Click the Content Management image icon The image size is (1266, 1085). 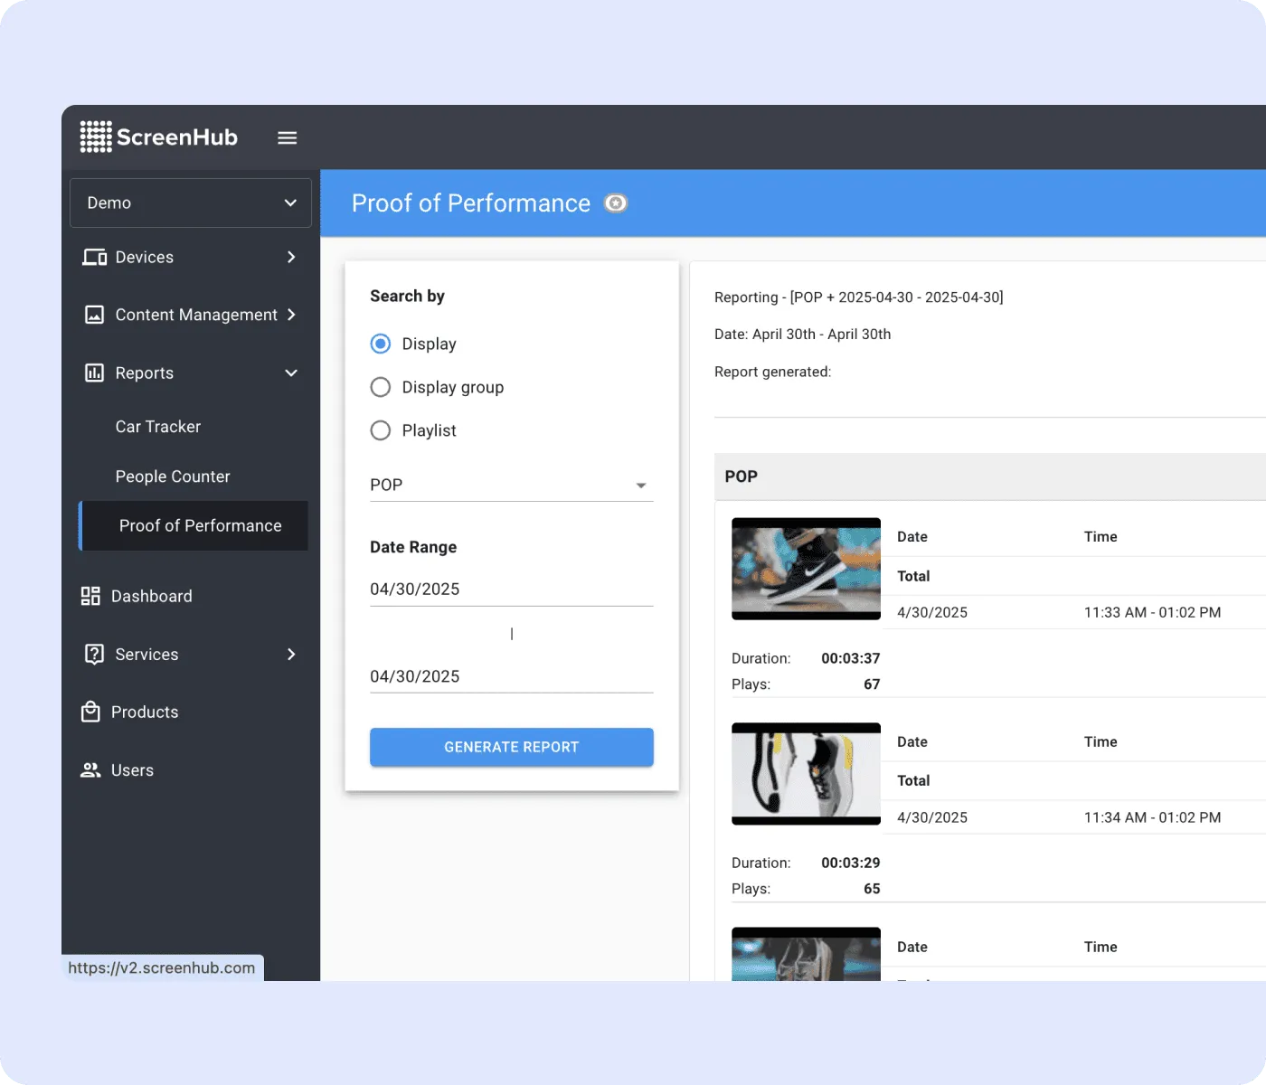(x=94, y=315)
